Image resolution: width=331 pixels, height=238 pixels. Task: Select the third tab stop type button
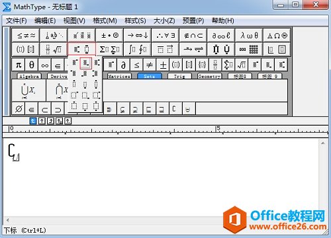[50, 121]
